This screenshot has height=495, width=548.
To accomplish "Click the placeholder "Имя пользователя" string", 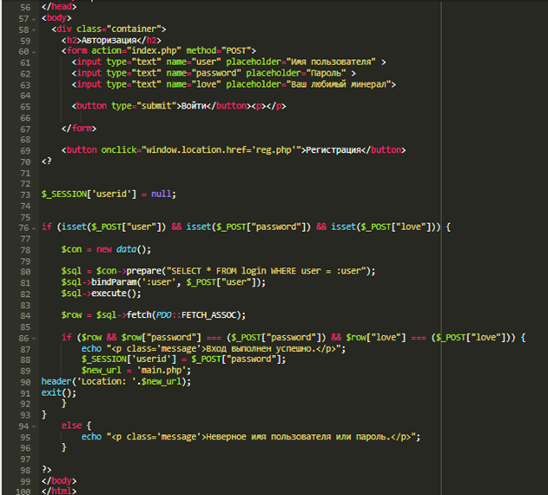I will pyautogui.click(x=331, y=62).
